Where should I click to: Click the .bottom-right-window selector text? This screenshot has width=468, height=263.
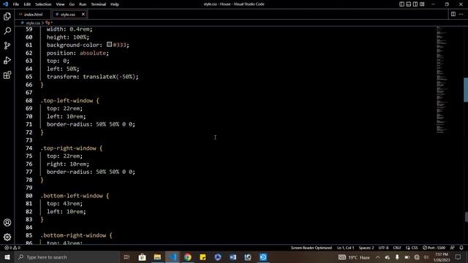click(73, 235)
